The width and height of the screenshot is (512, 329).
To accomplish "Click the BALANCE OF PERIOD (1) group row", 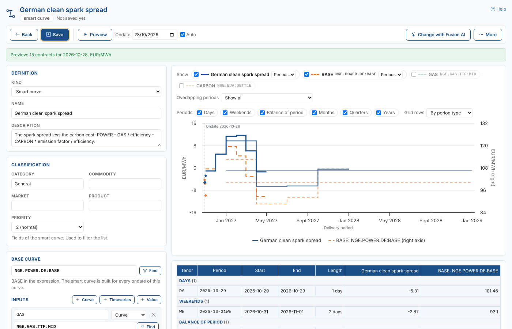I will coord(339,322).
